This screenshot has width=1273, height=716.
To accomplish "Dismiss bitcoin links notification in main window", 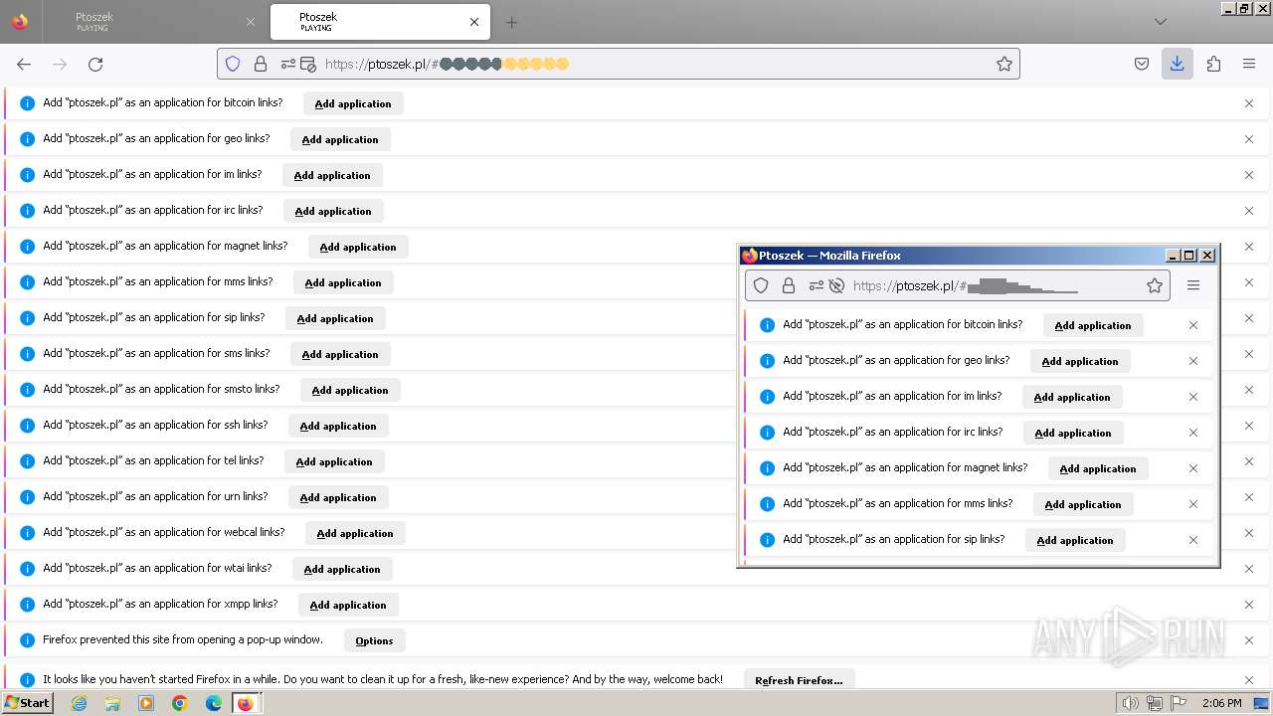I will [x=1249, y=103].
